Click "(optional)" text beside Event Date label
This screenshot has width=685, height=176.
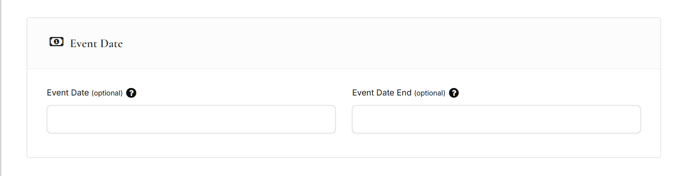click(x=107, y=93)
